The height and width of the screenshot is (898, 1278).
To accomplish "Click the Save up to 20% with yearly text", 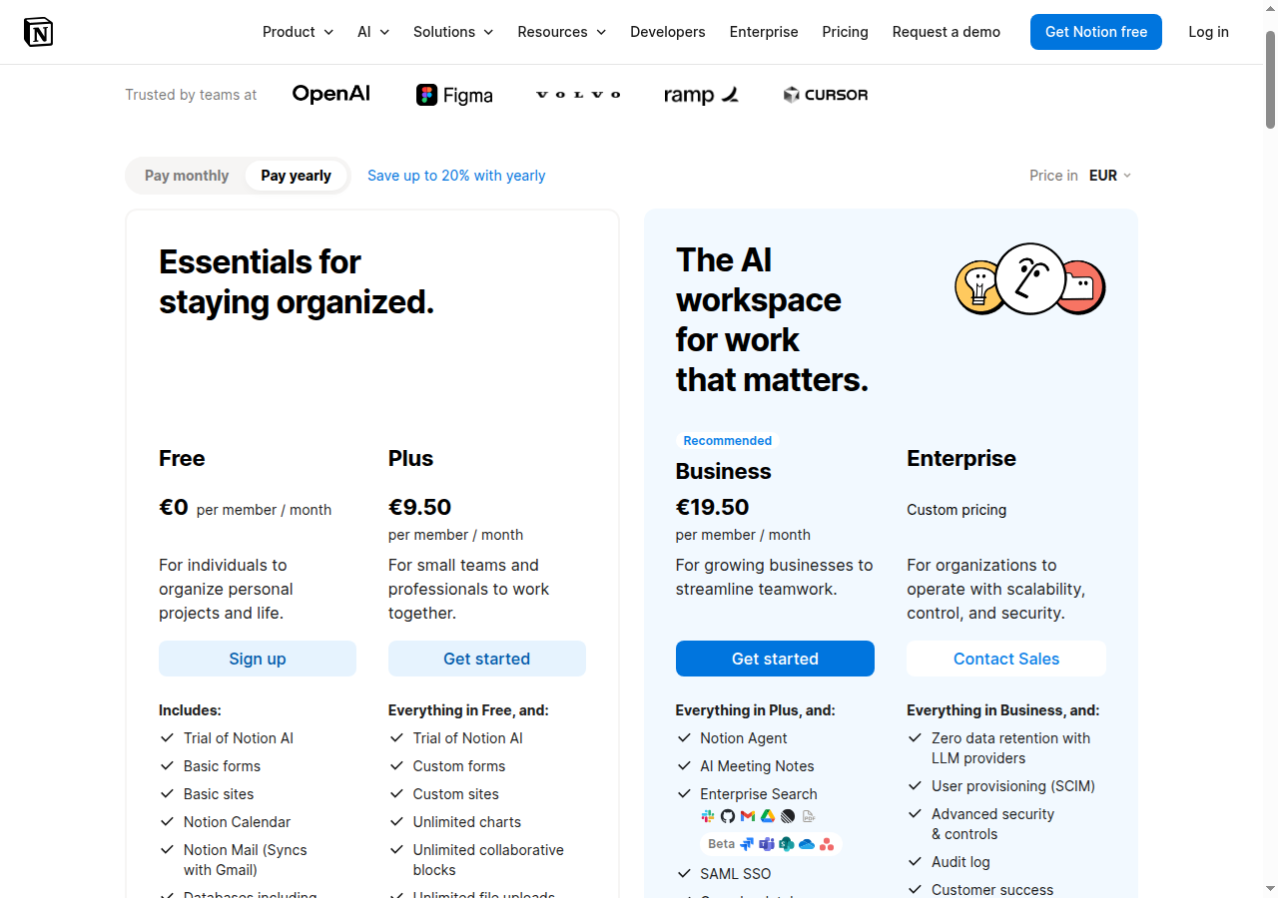I will 456,176.
